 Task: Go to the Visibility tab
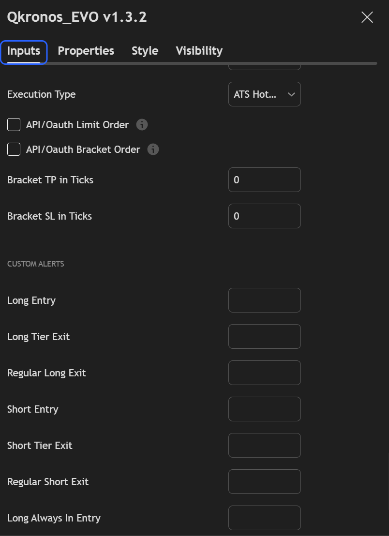199,51
